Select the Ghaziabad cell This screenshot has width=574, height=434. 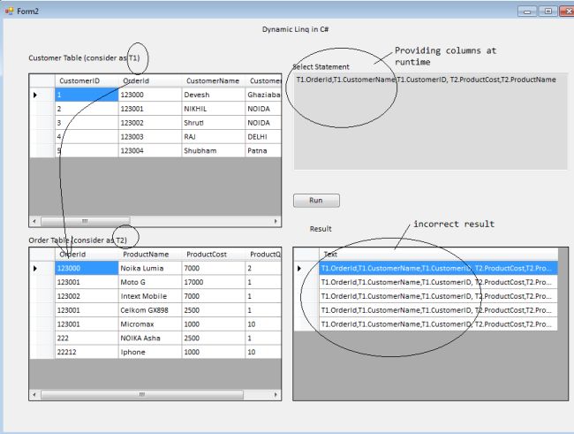tap(263, 95)
